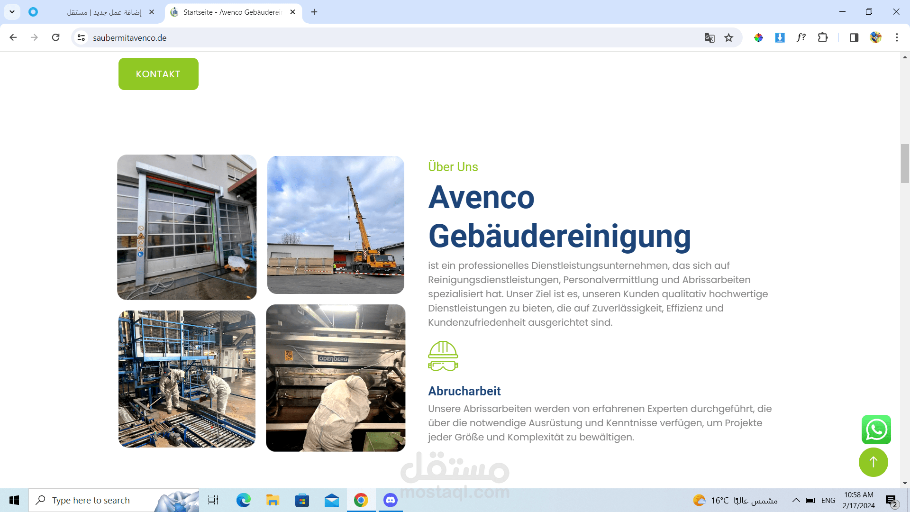Open the Chrome three-dot menu
Viewport: 910px width, 512px height.
(x=897, y=37)
